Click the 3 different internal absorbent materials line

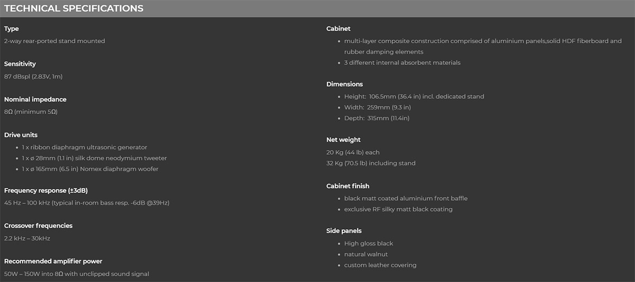coord(402,63)
